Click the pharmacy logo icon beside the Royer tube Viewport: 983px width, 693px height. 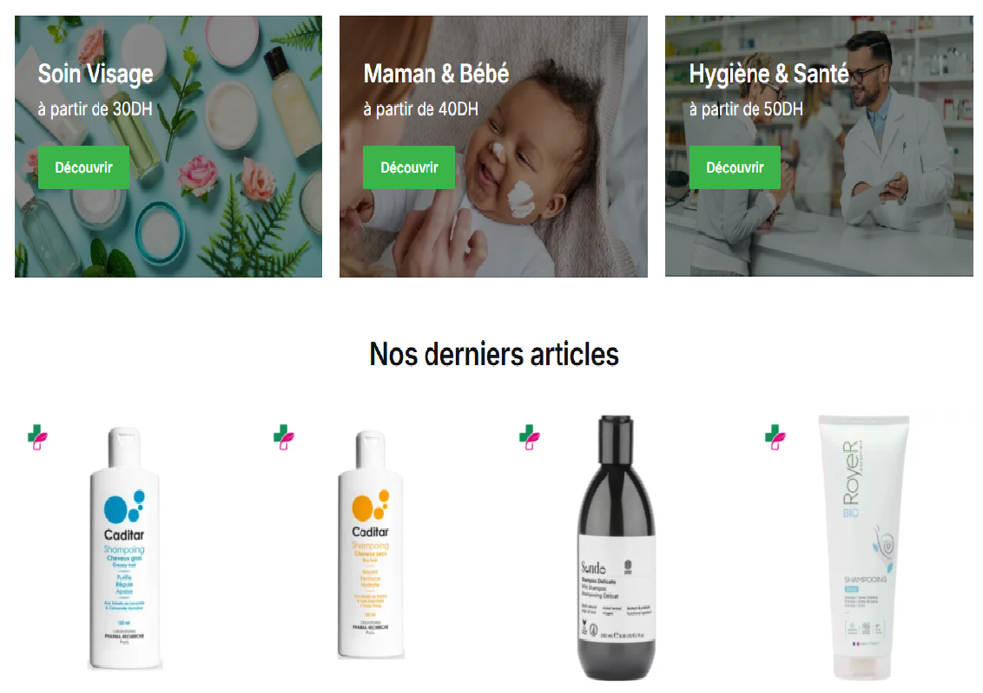click(x=775, y=437)
